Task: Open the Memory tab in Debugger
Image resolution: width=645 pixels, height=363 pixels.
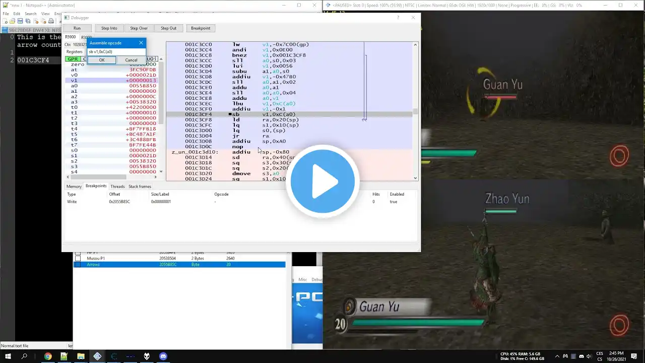Action: pyautogui.click(x=74, y=187)
